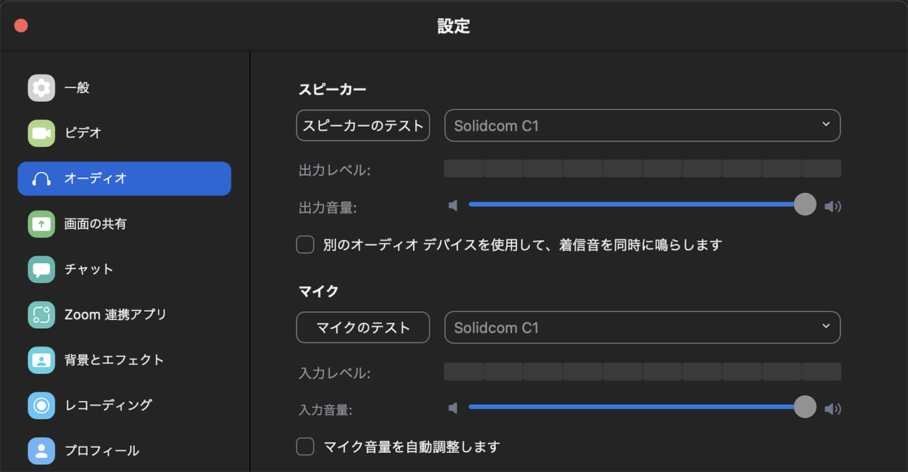Open the プロフィール profile icon
Image resolution: width=908 pixels, height=472 pixels.
tap(41, 451)
